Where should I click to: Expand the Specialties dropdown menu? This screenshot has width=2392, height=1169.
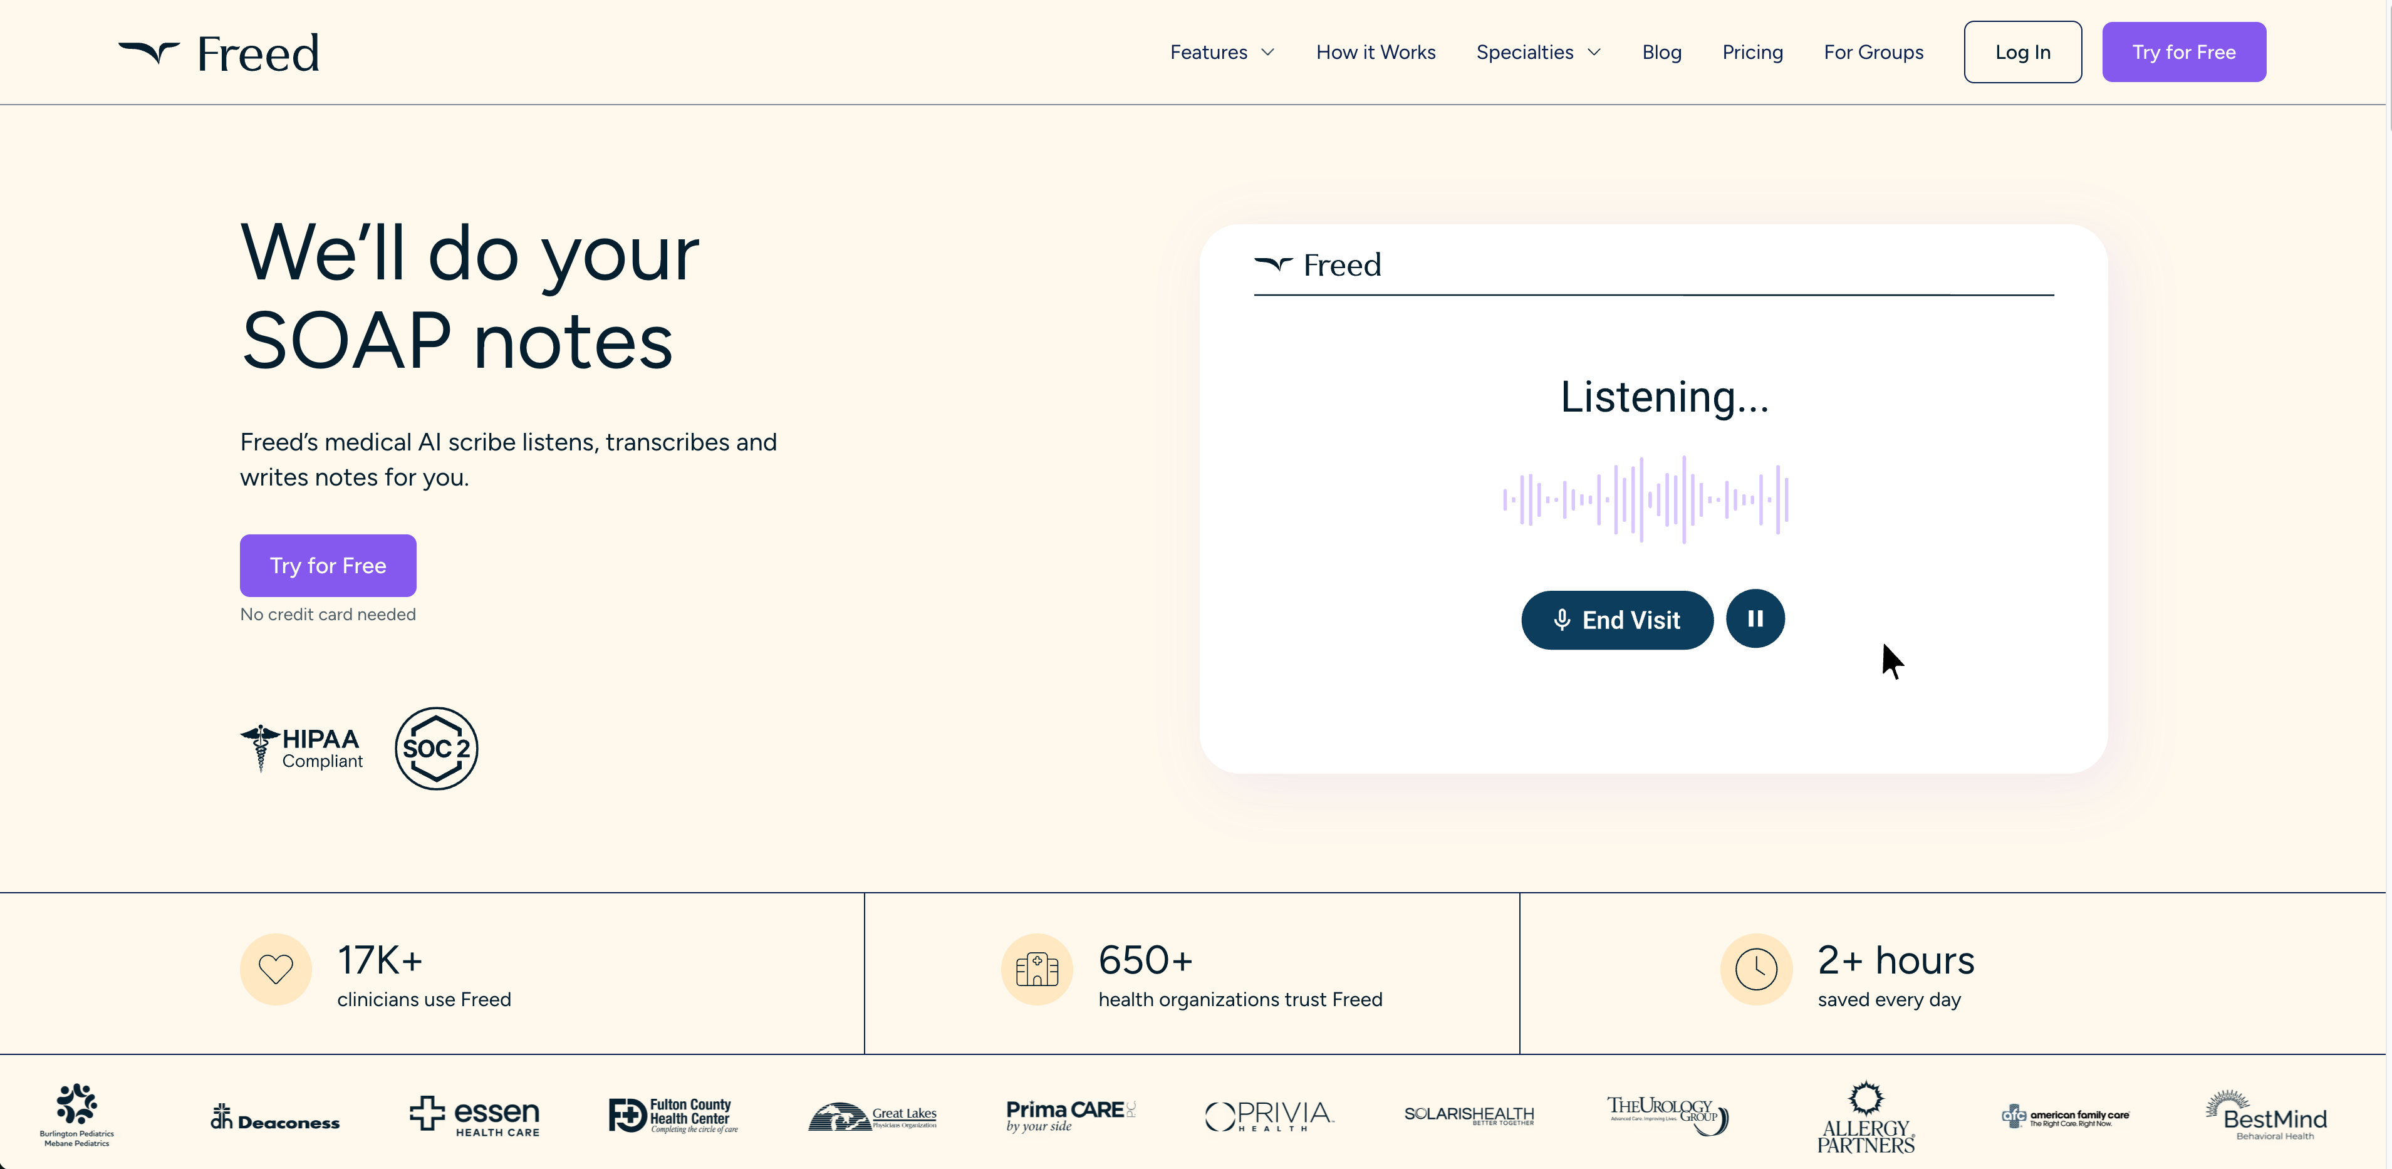coord(1537,52)
